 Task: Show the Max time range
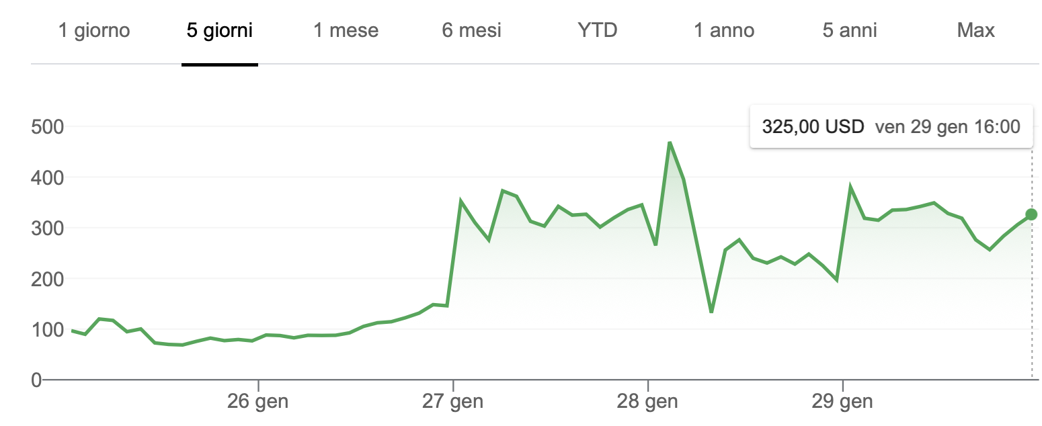tap(975, 31)
